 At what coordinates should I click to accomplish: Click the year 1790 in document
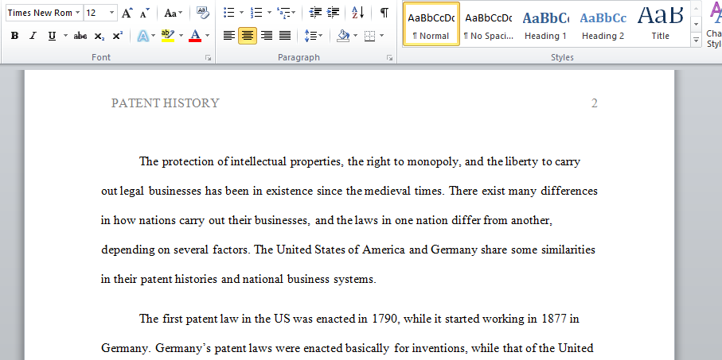(x=384, y=319)
